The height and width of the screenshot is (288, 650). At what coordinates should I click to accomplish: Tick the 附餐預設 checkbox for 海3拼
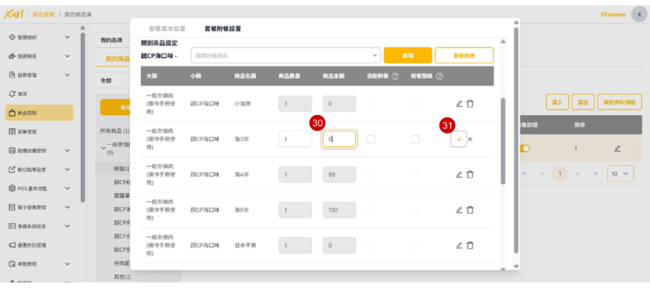click(x=415, y=139)
